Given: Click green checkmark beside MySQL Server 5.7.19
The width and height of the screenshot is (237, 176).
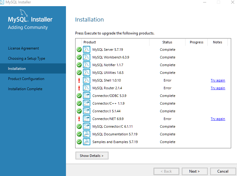Looking at the screenshot, I should [x=79, y=50].
